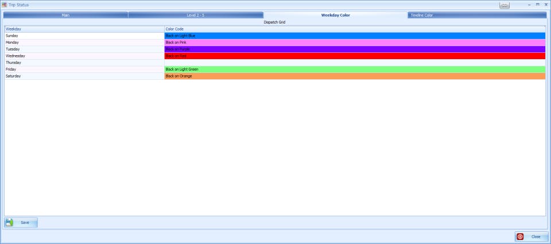
Task: Minimize the Trip Status window
Action: pos(529,5)
